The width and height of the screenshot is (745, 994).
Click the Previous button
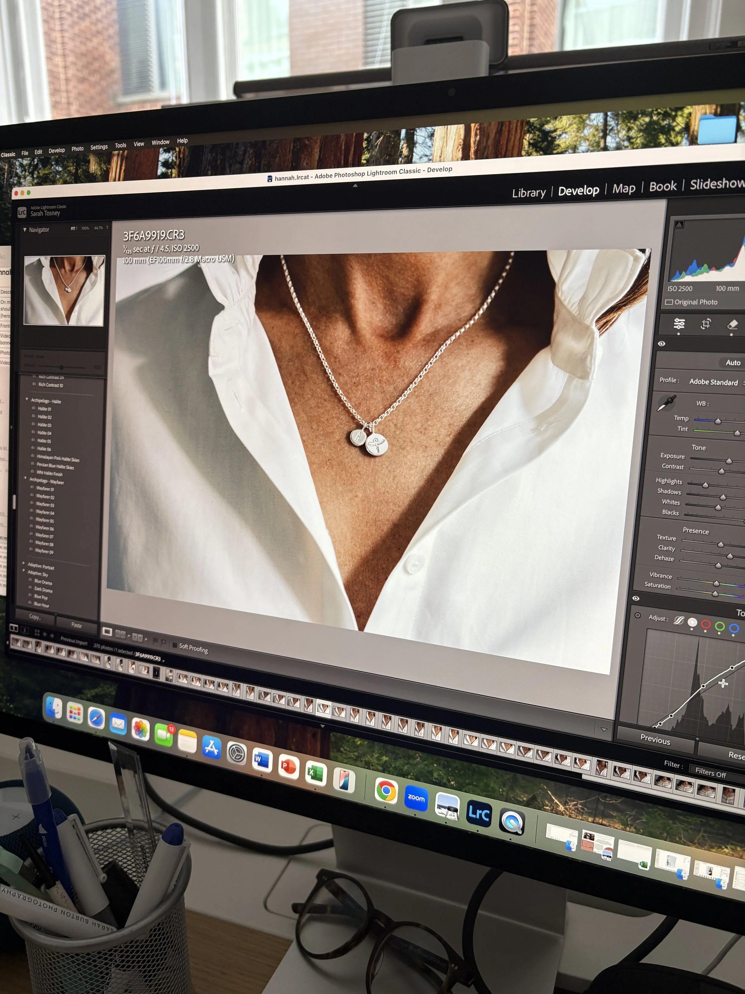tap(655, 739)
